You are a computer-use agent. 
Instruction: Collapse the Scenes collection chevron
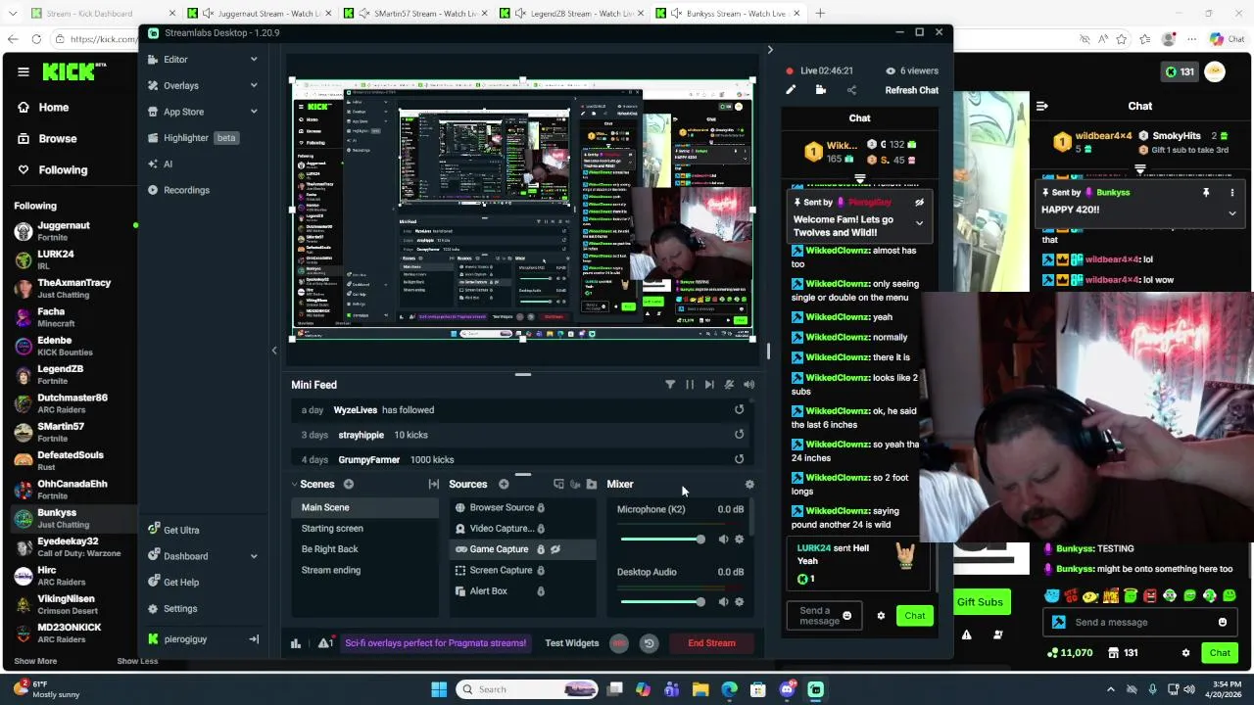click(x=294, y=484)
